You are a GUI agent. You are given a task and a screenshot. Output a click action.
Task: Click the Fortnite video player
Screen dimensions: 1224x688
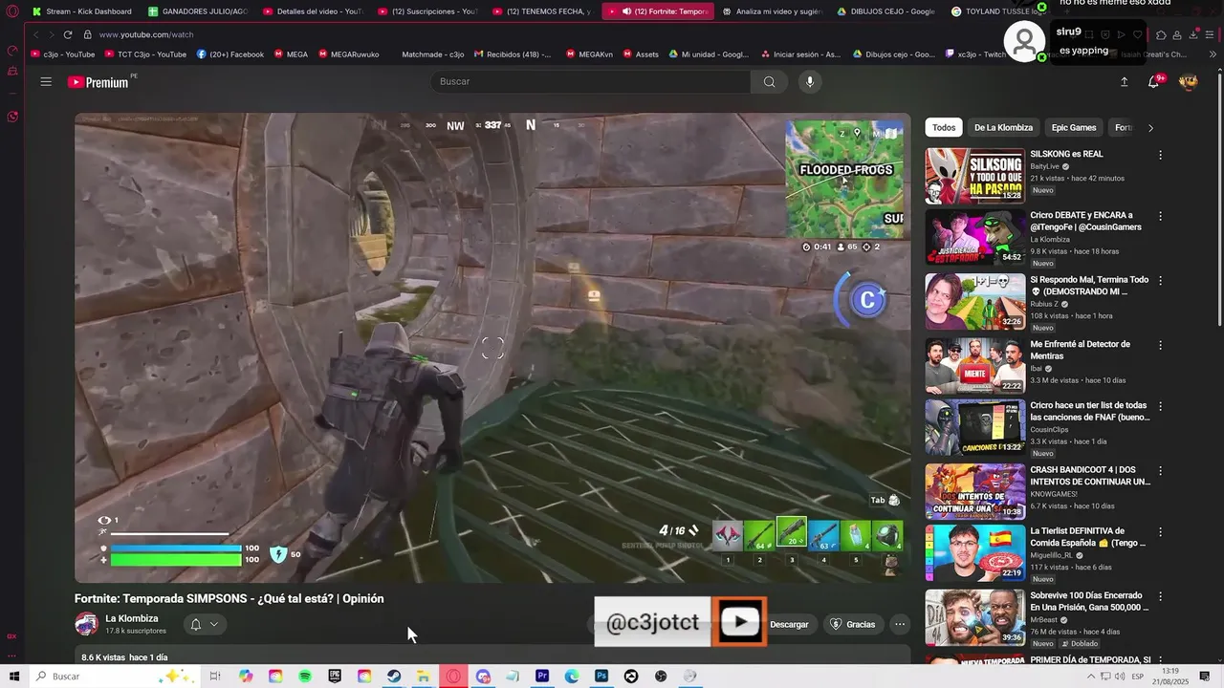point(492,348)
